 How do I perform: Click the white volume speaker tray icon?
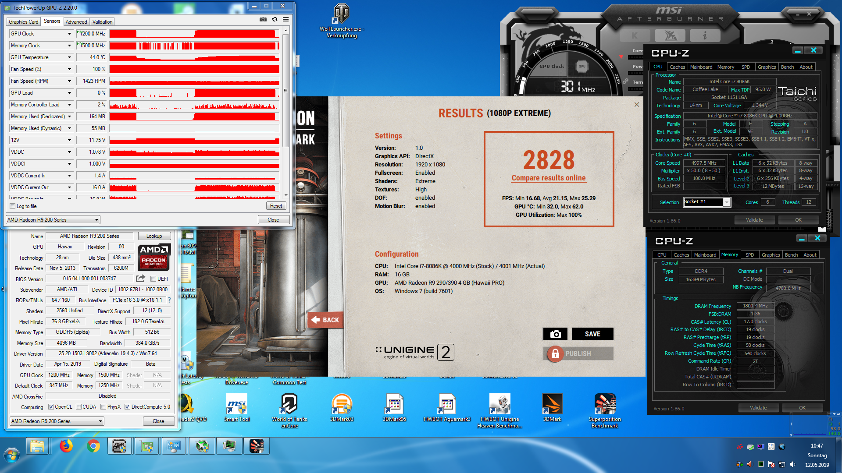point(792,464)
